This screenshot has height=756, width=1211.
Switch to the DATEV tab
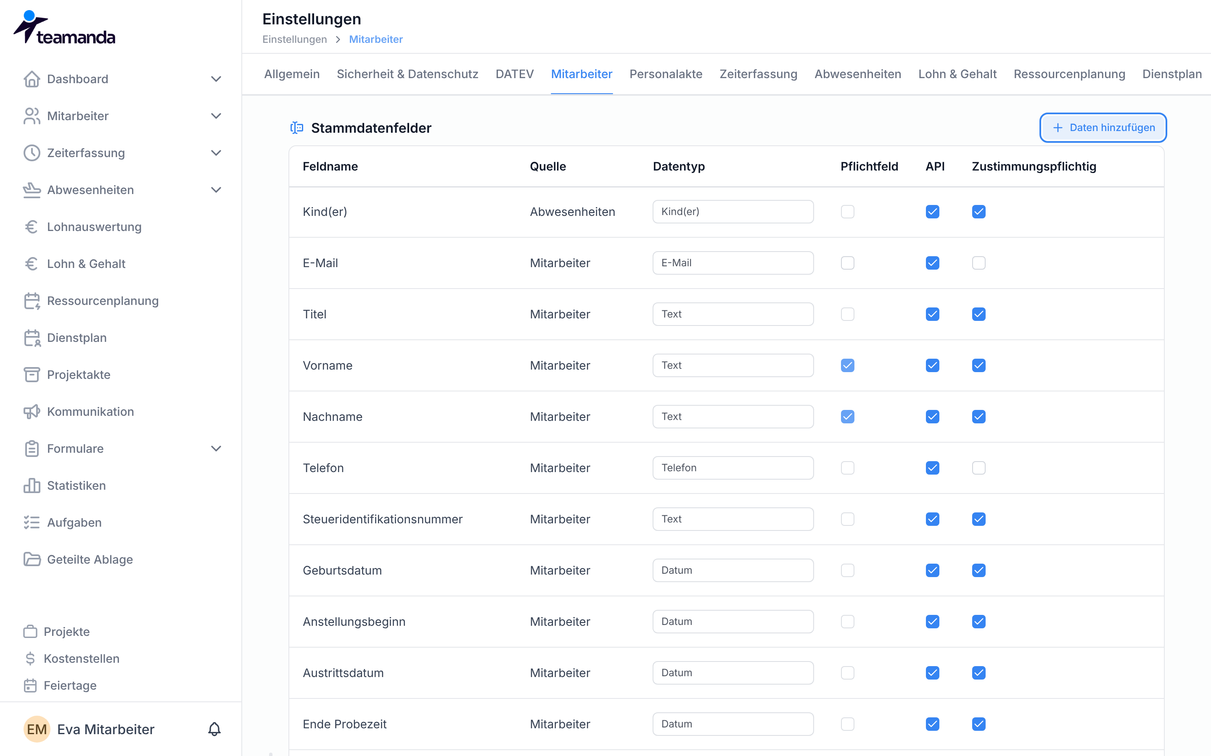(514, 74)
